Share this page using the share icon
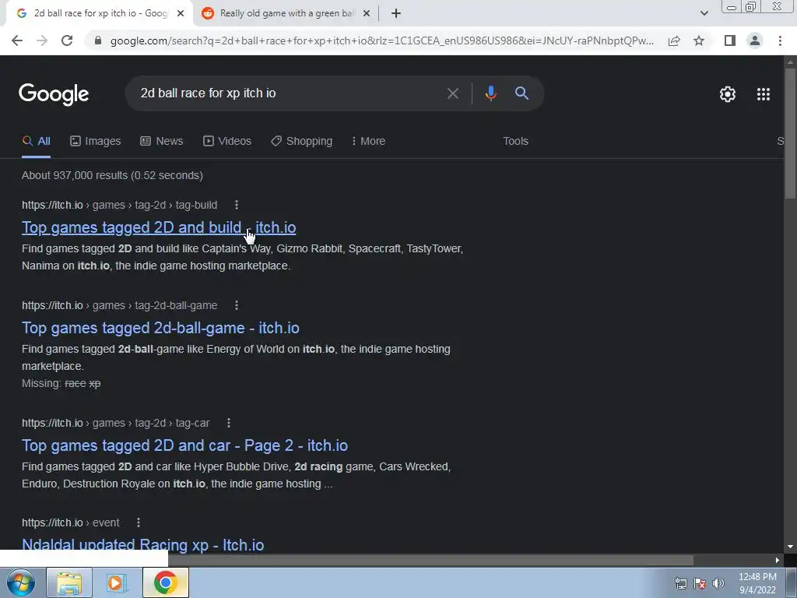 [674, 40]
